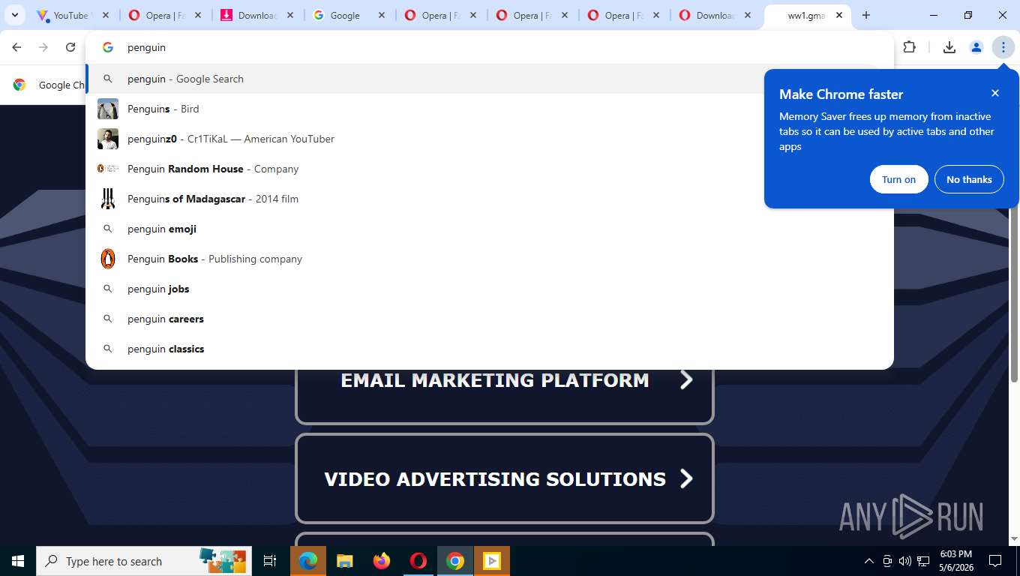The width and height of the screenshot is (1020, 576).
Task: Decline Memory Saver with No thanks
Action: (x=969, y=179)
